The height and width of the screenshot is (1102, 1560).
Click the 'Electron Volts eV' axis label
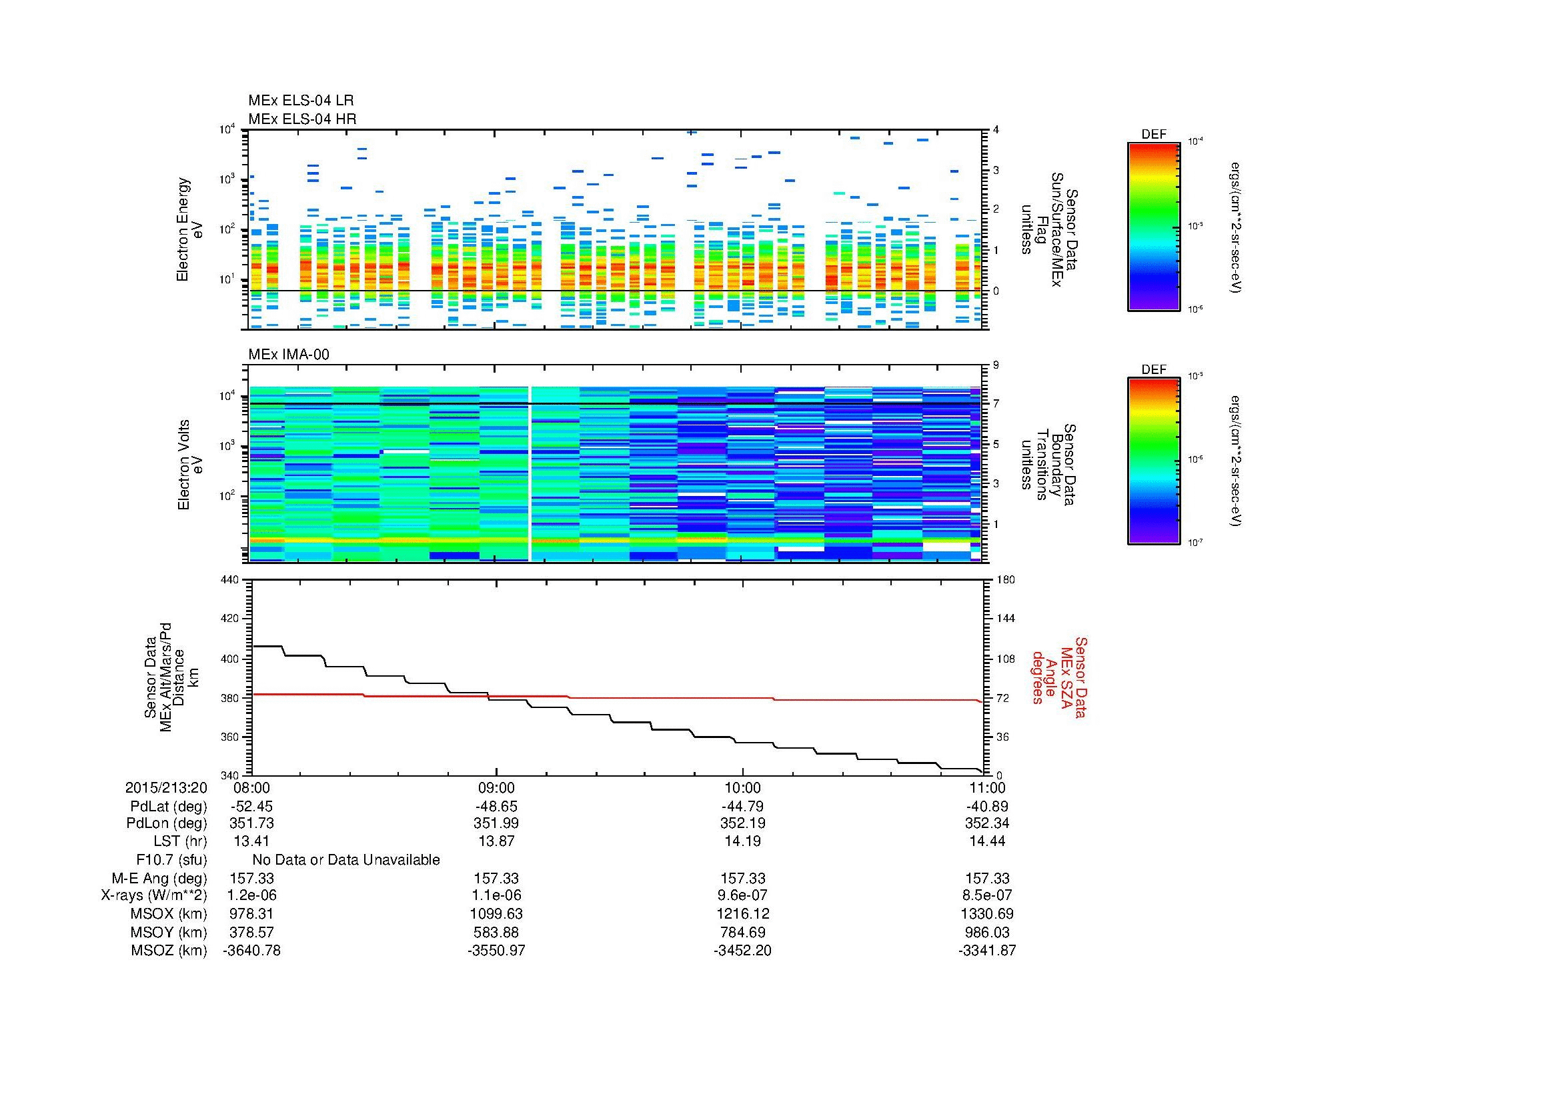point(190,465)
